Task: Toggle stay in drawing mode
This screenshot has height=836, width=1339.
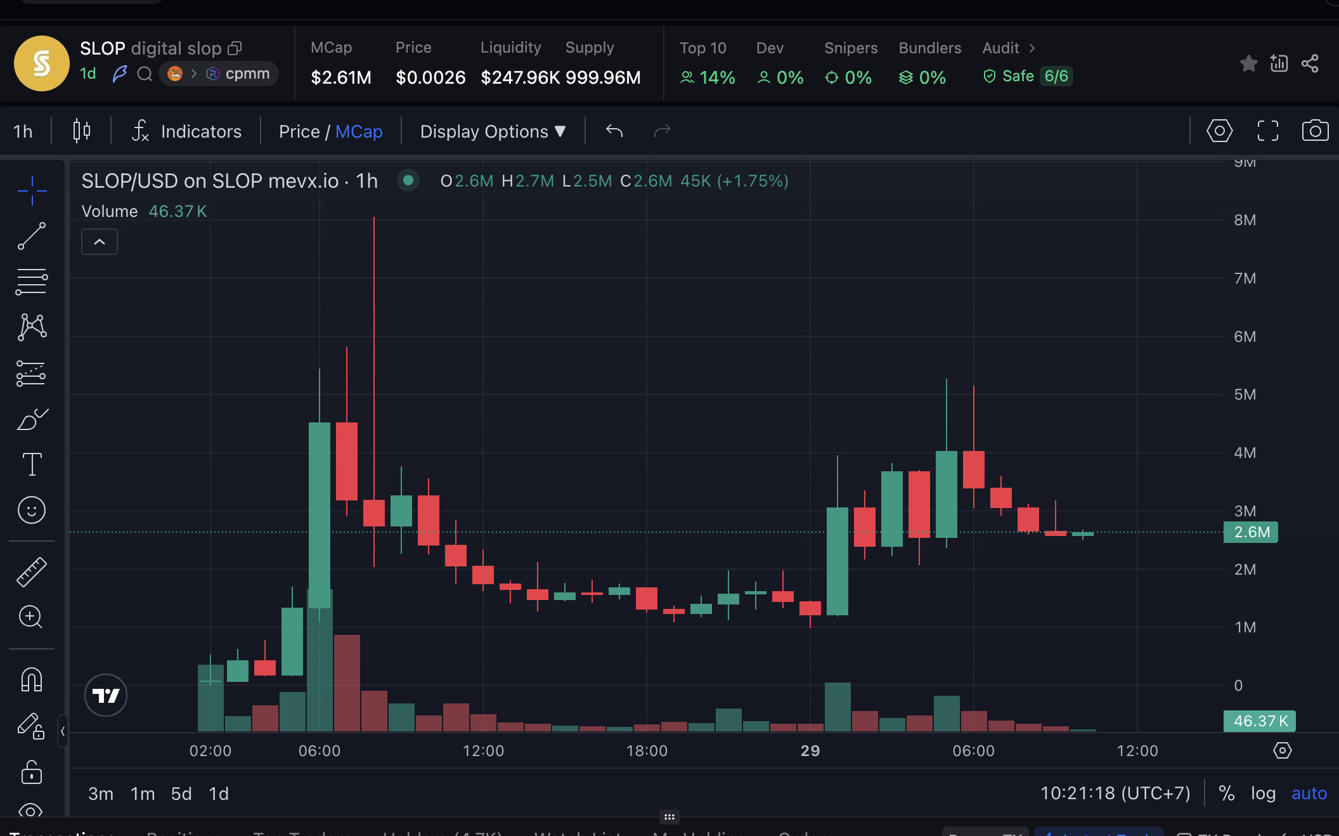Action: click(x=32, y=725)
